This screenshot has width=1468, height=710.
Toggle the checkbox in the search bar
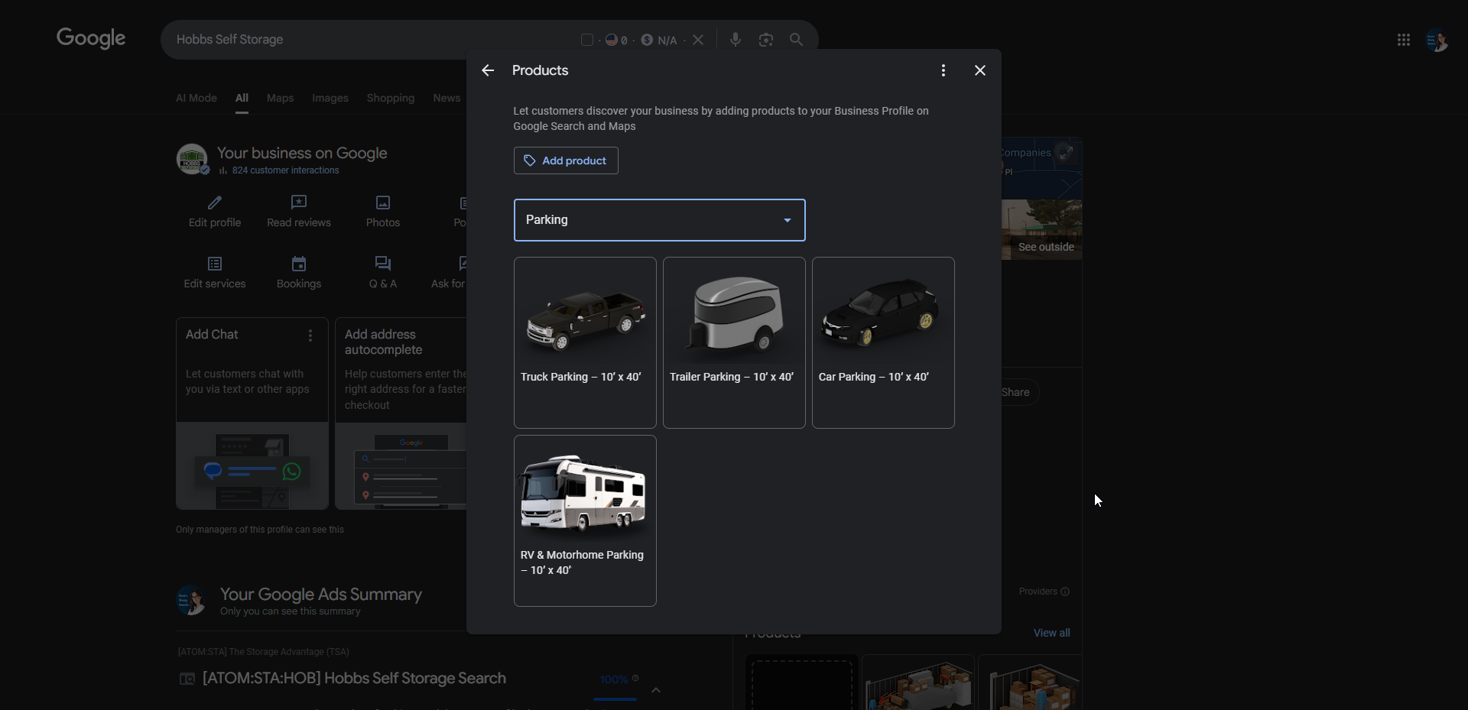[x=587, y=40]
